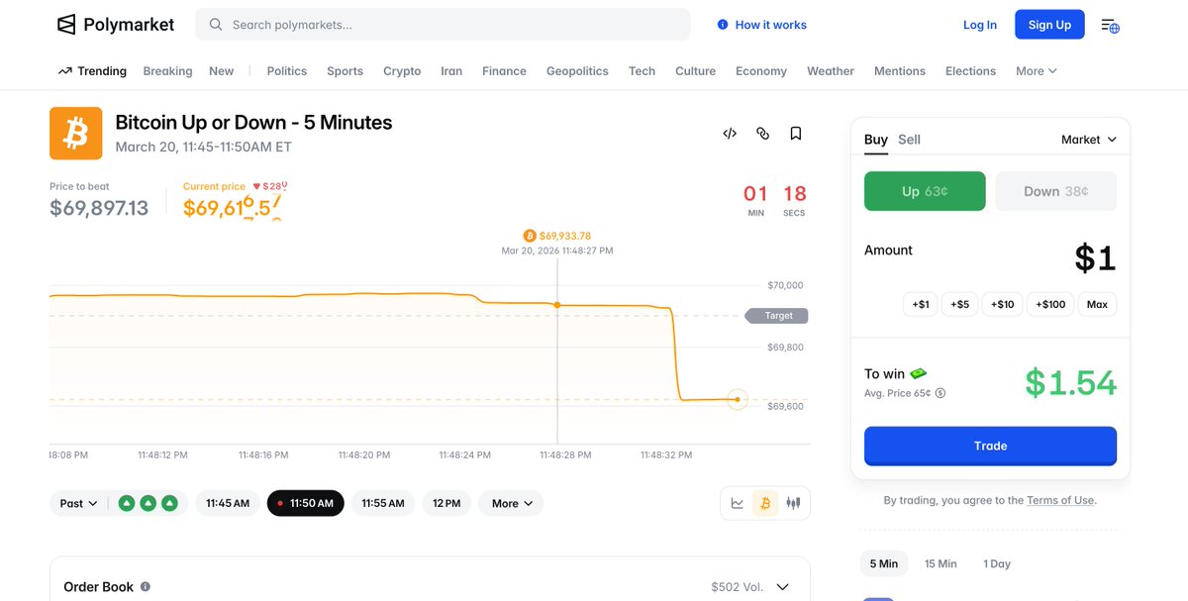Switch to the 15 Min tab
Image resolution: width=1188 pixels, height=601 pixels.
(940, 563)
